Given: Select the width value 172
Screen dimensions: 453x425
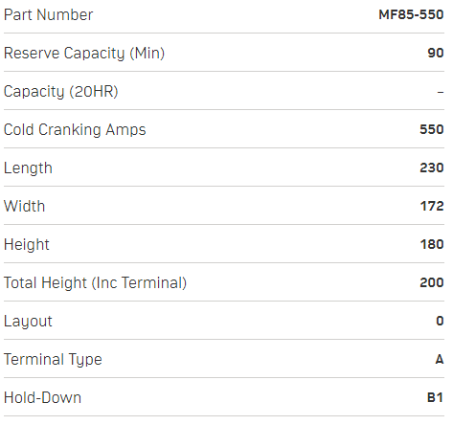Looking at the screenshot, I should (x=432, y=206).
